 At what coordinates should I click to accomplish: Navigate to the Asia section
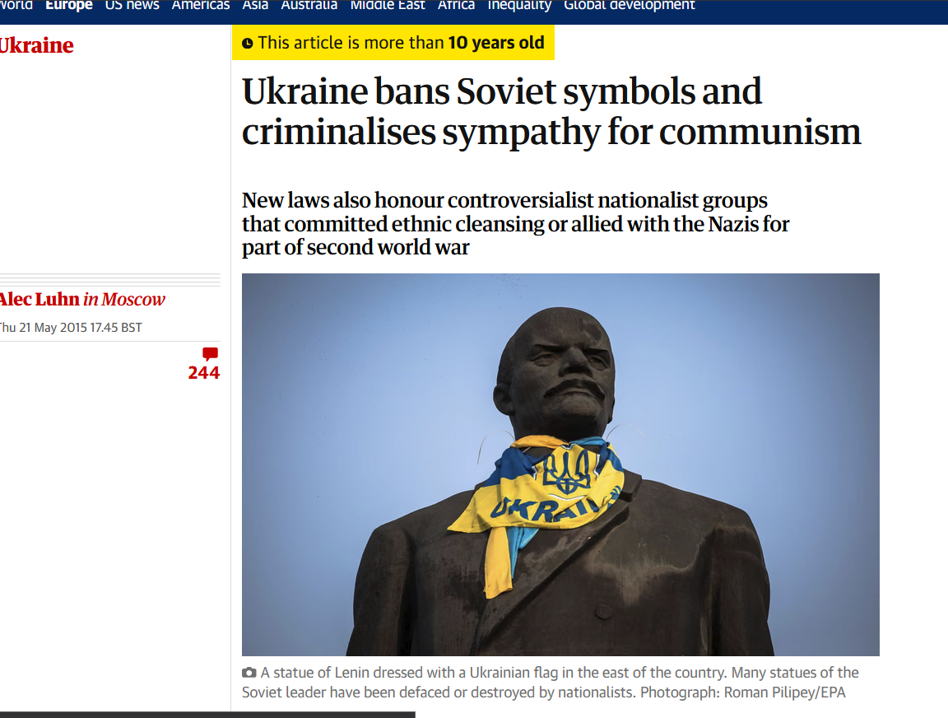(255, 6)
